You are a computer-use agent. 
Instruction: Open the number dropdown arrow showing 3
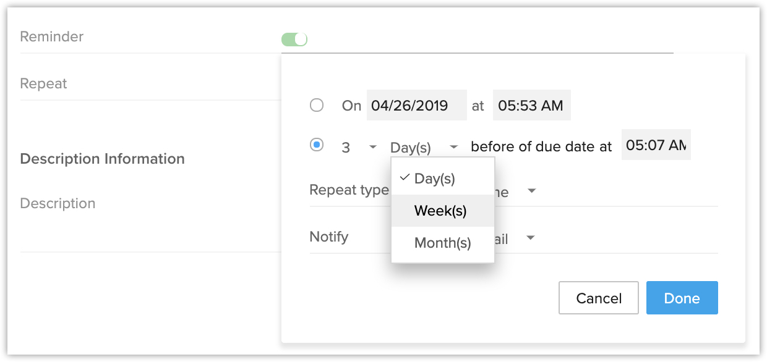(x=372, y=147)
